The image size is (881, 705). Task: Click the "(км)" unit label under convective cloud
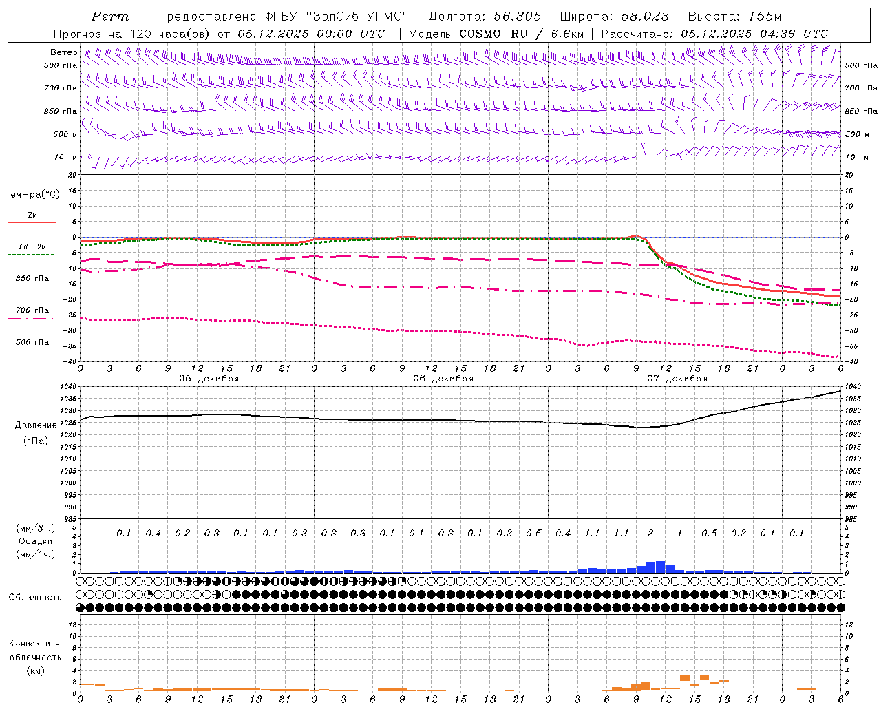[x=35, y=671]
